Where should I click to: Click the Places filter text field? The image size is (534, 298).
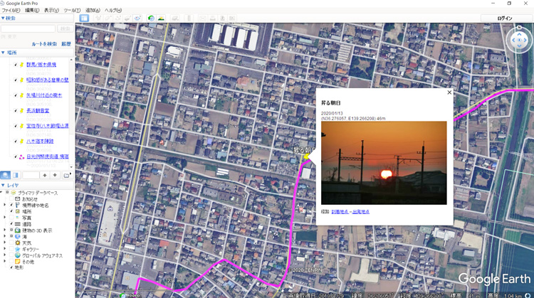click(31, 175)
